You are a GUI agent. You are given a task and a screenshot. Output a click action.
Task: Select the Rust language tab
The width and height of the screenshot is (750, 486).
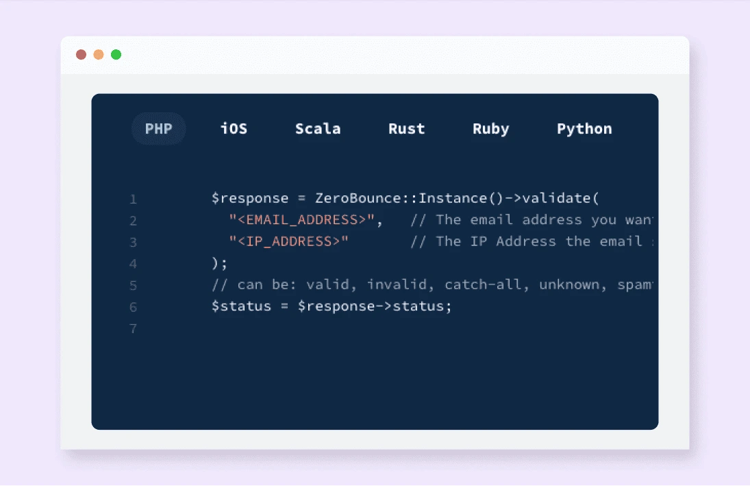tap(406, 128)
